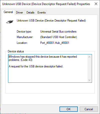Viewport: 100px width, 114px height.
Task: Open the Details tab
Action: (30, 13)
